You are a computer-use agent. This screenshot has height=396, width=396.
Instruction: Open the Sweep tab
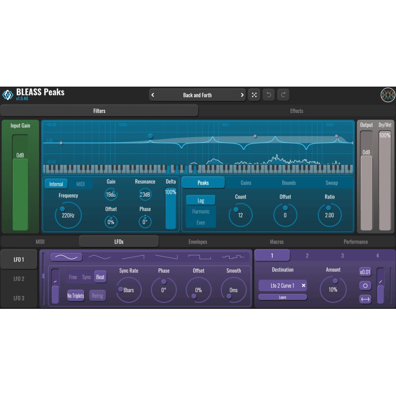(332, 183)
